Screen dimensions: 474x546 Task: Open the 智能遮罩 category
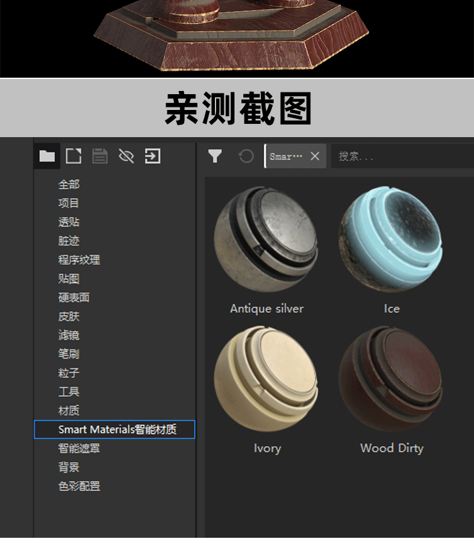79,449
